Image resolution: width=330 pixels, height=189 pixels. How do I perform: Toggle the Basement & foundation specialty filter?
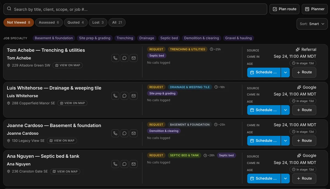click(54, 38)
